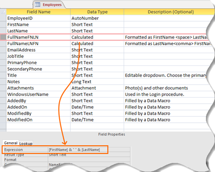Click the Long Text data type of Notes
Image resolution: width=215 pixels, height=172 pixels.
tap(97, 82)
